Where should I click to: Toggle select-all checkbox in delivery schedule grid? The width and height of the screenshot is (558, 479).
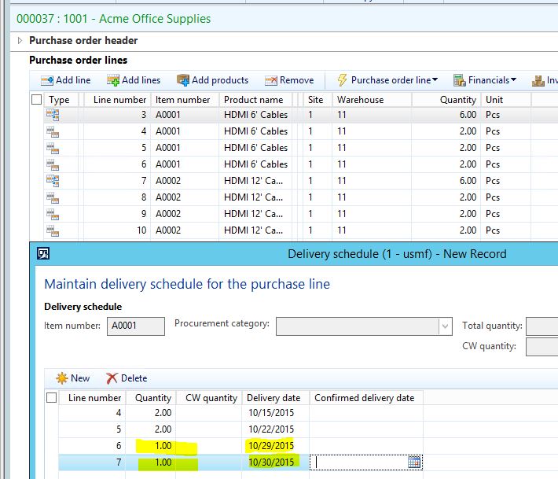coord(52,398)
